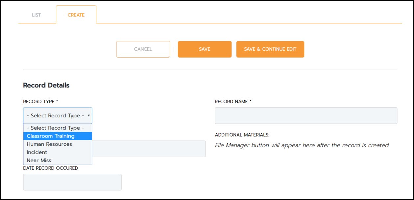This screenshot has width=414, height=200.
Task: Click the Date Record Occured field
Action: (x=72, y=182)
